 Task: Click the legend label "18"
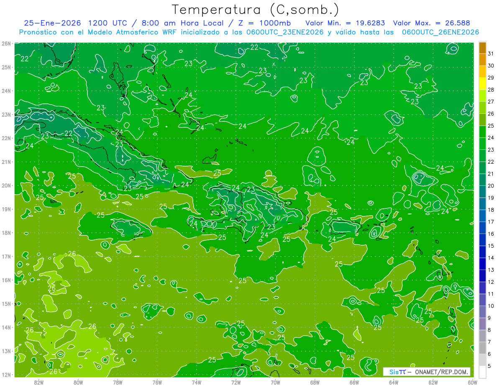(x=491, y=210)
